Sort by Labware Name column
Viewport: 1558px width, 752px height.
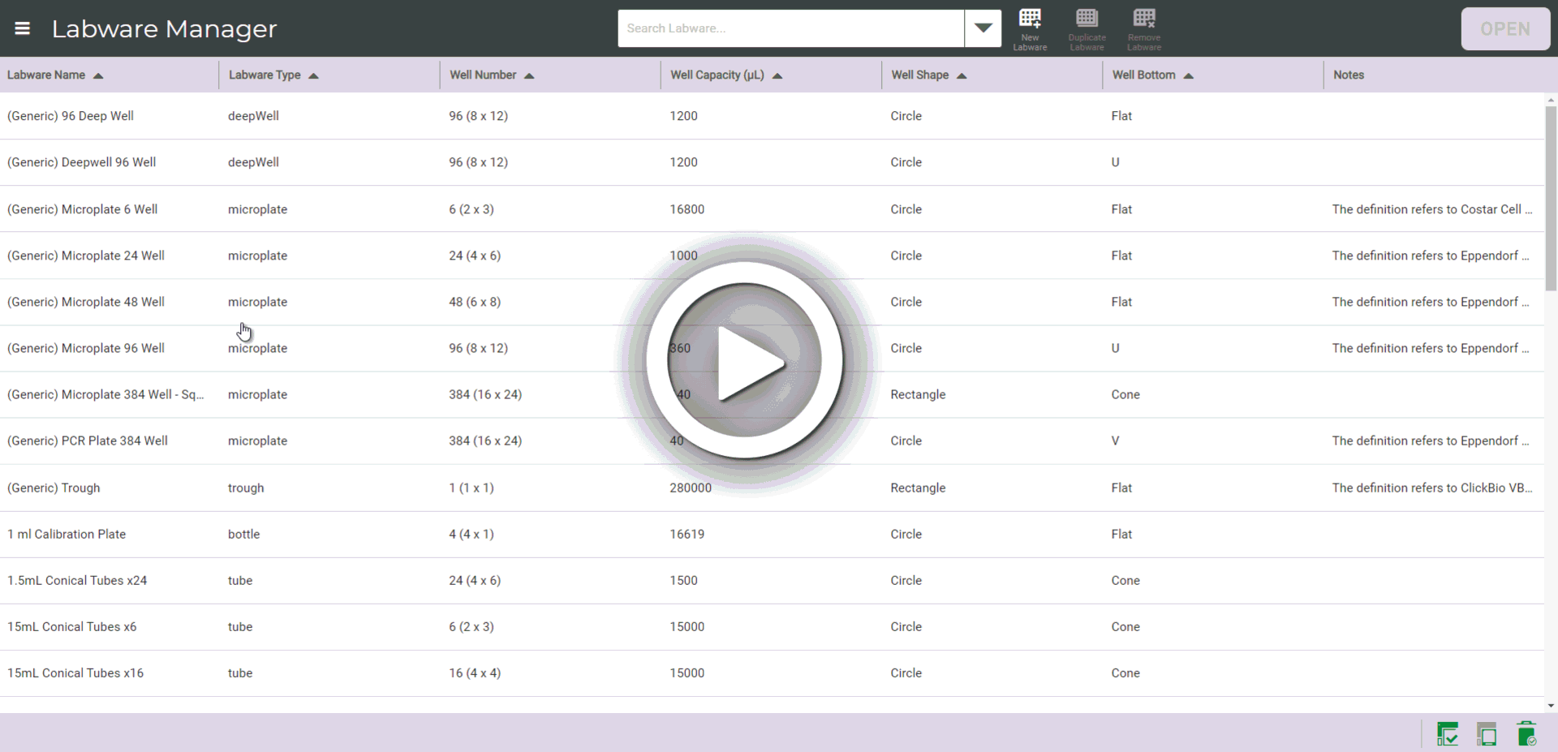(x=46, y=75)
